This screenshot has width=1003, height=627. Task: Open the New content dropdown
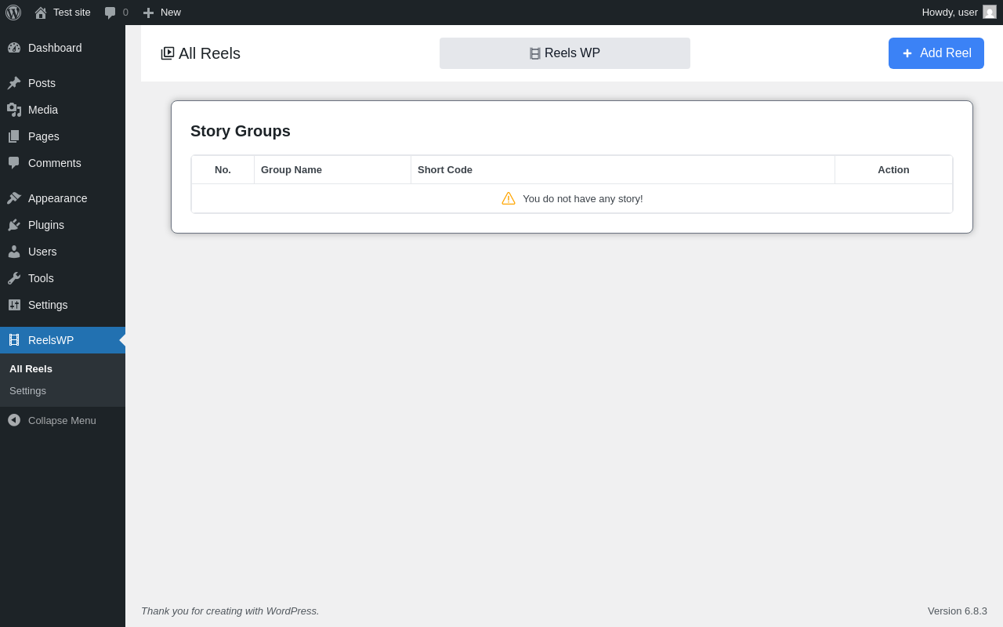(x=162, y=13)
